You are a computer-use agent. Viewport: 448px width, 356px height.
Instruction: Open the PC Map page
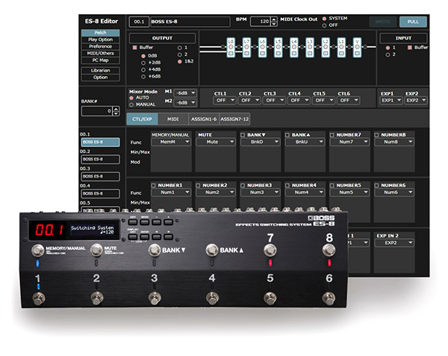point(100,60)
